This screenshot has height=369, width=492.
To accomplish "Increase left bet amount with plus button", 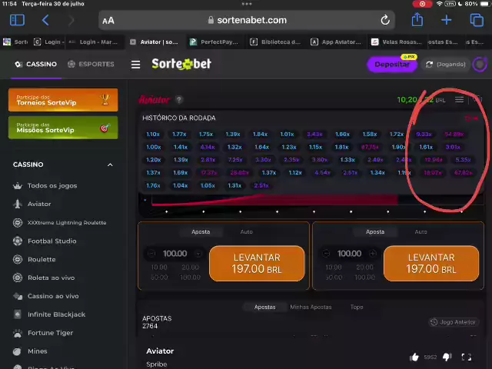I will (x=198, y=253).
